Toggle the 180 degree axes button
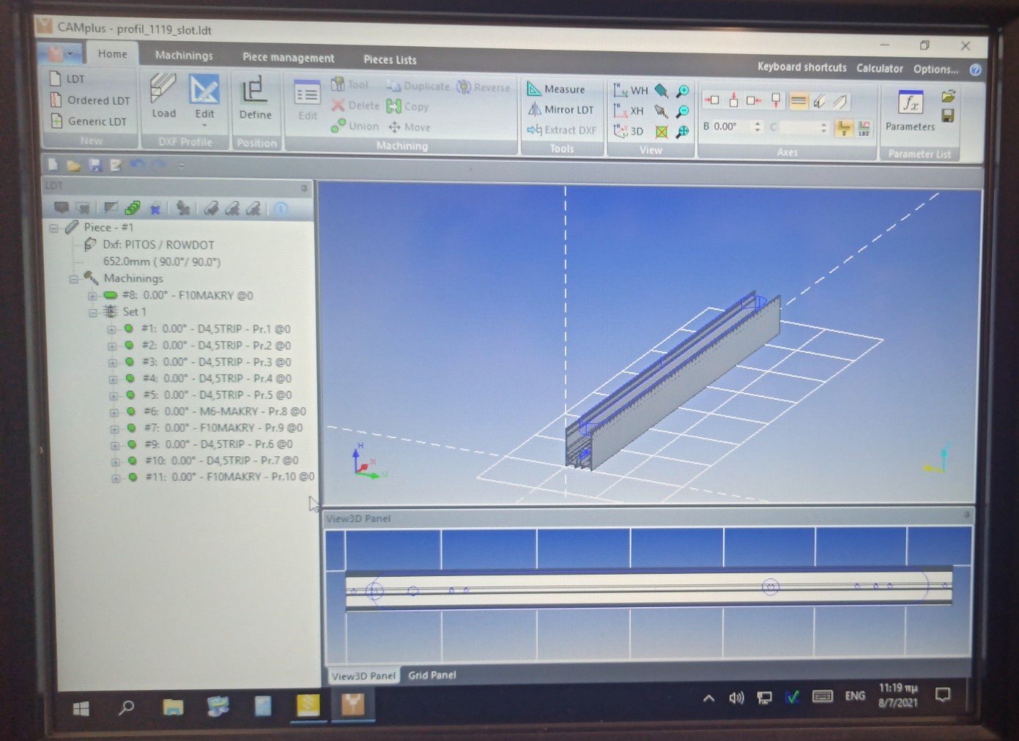The height and width of the screenshot is (741, 1019). [864, 129]
